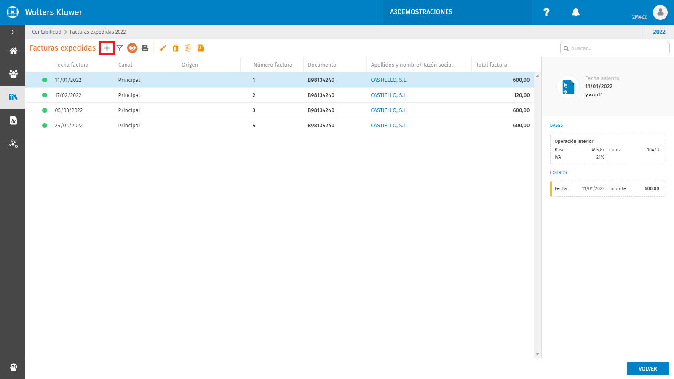Edit selected invoice with pencil icon
The image size is (674, 379).
[x=163, y=48]
